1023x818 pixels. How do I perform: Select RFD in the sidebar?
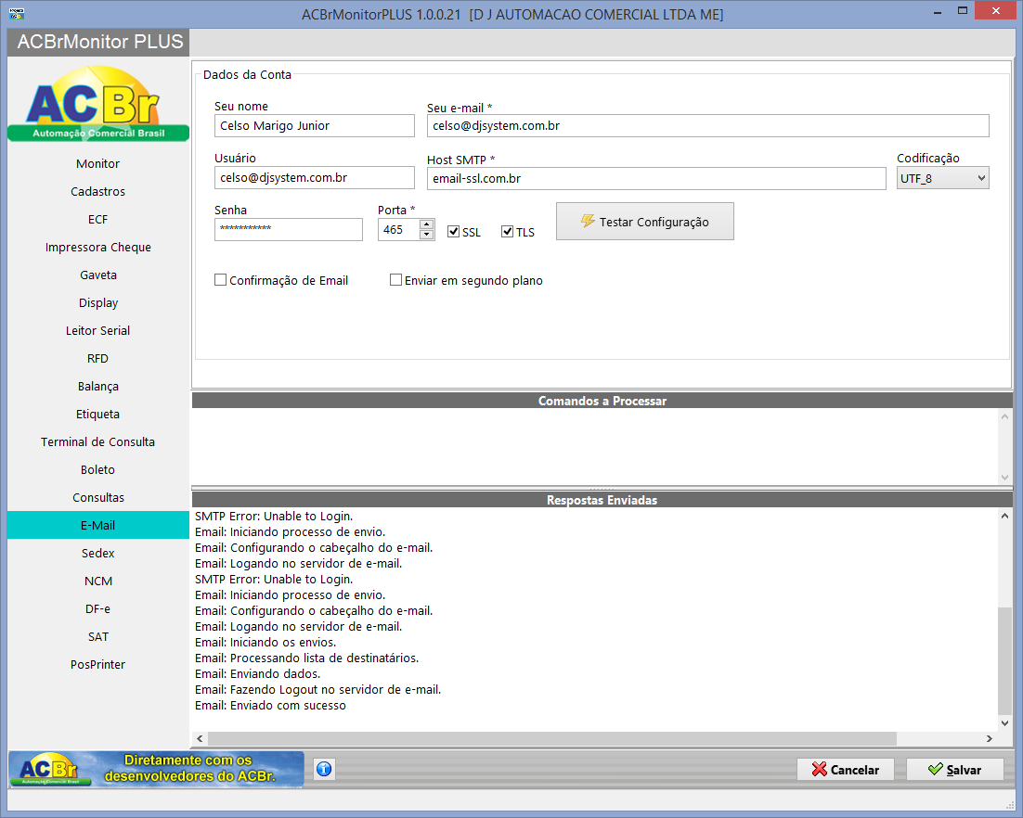click(97, 359)
